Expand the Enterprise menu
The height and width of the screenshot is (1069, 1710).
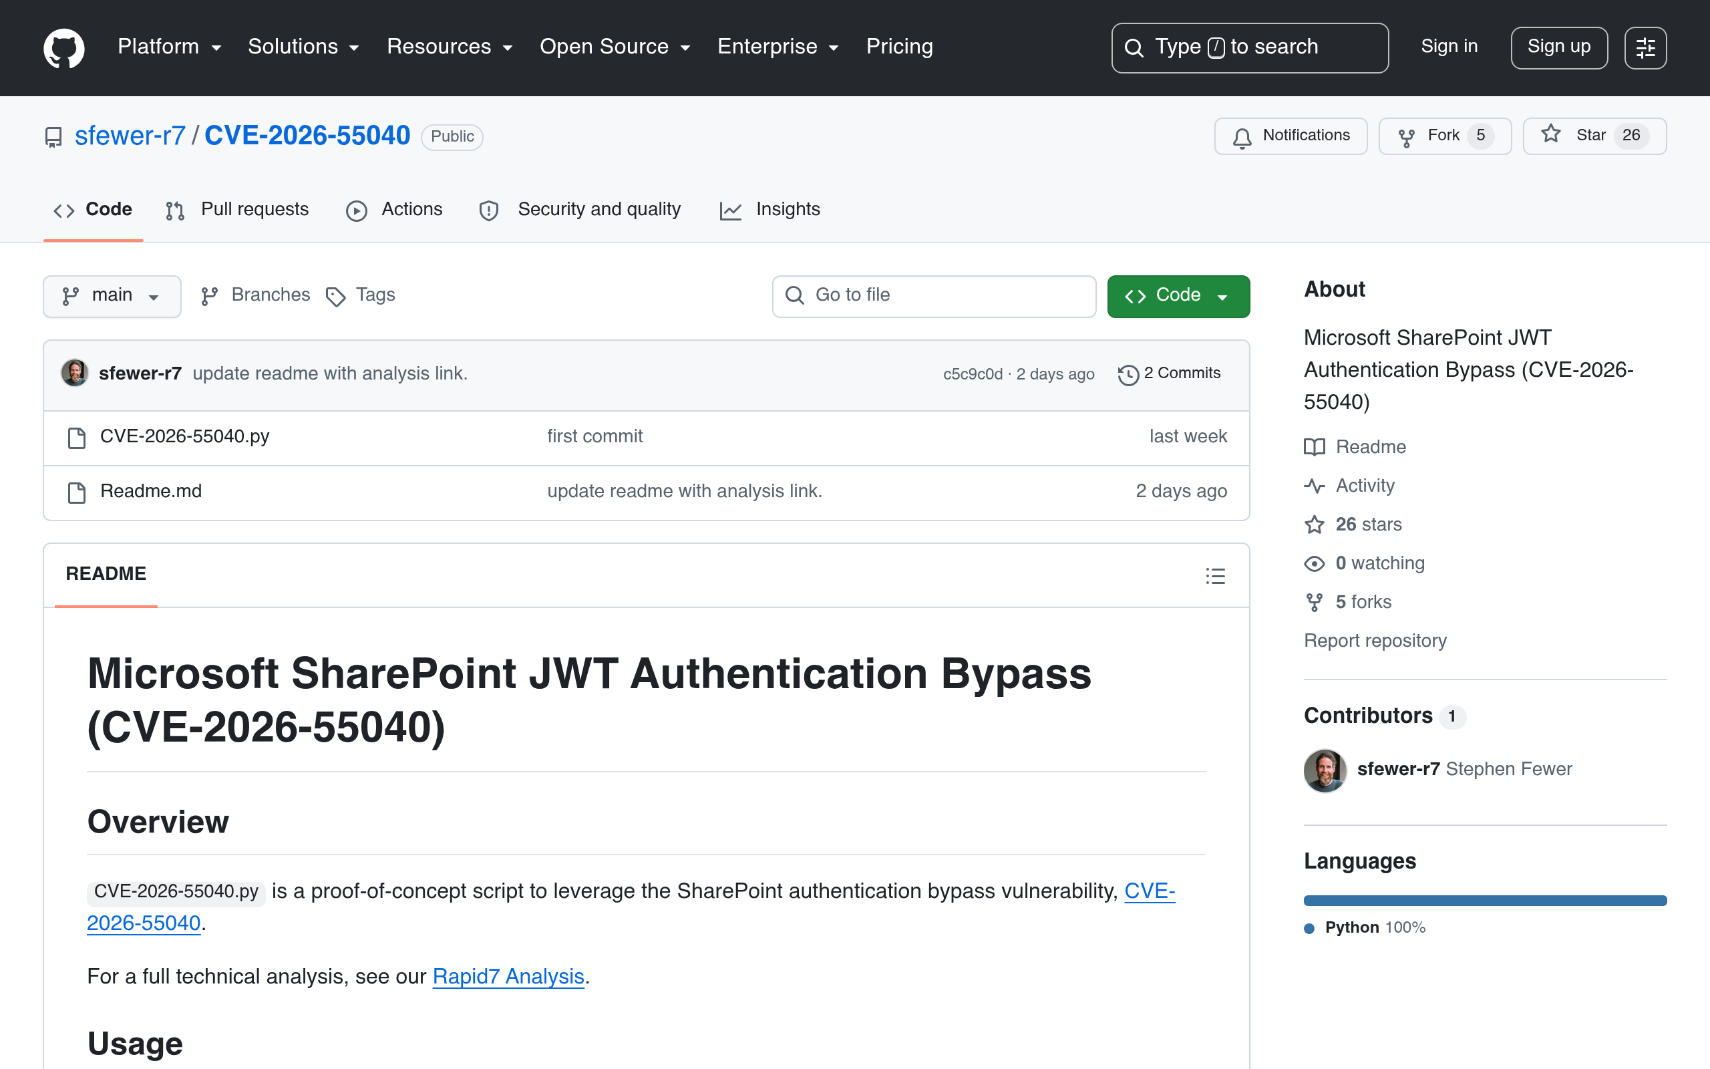pyautogui.click(x=778, y=47)
